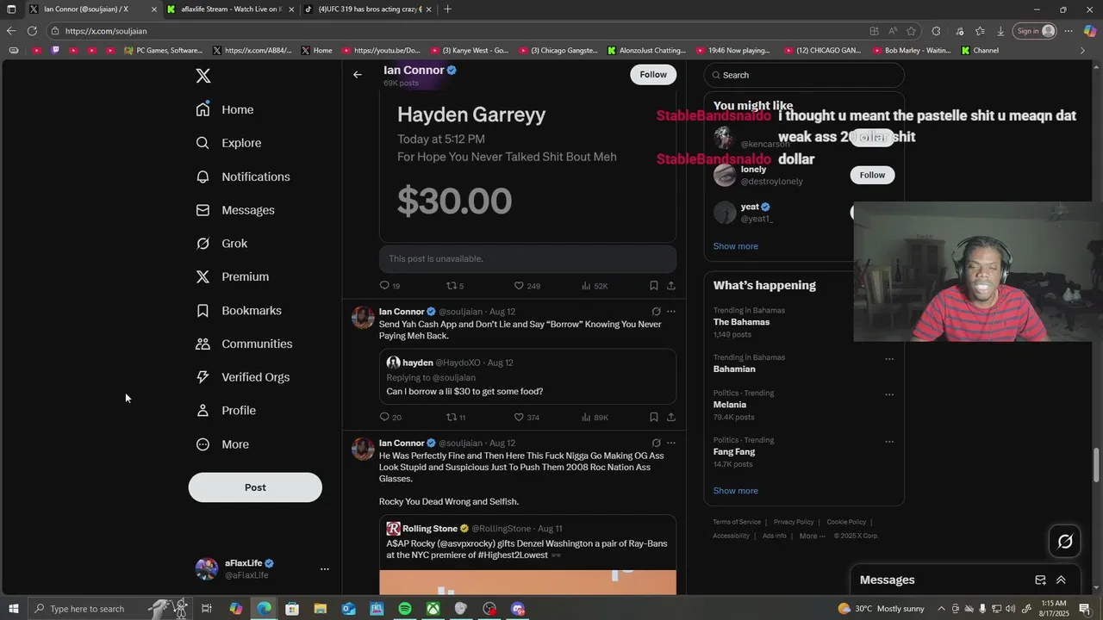Click the Verified Orgs lightning icon
The height and width of the screenshot is (620, 1103).
click(203, 377)
